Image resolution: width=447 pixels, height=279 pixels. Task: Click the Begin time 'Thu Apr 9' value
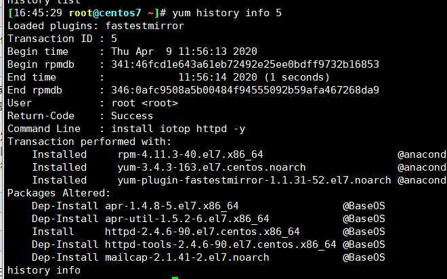coord(142,51)
